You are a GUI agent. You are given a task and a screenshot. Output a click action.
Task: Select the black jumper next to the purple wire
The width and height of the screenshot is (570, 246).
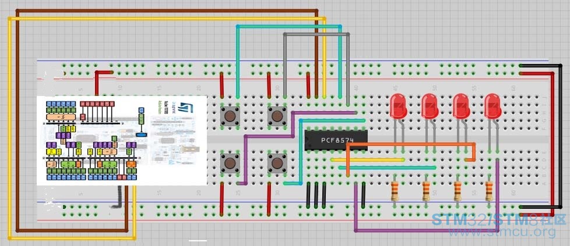coord(363,195)
